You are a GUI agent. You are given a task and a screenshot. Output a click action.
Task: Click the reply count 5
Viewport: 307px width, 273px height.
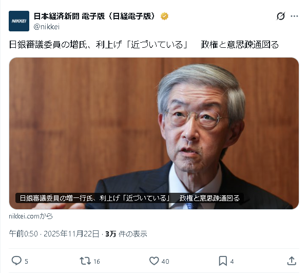pyautogui.click(x=26, y=261)
